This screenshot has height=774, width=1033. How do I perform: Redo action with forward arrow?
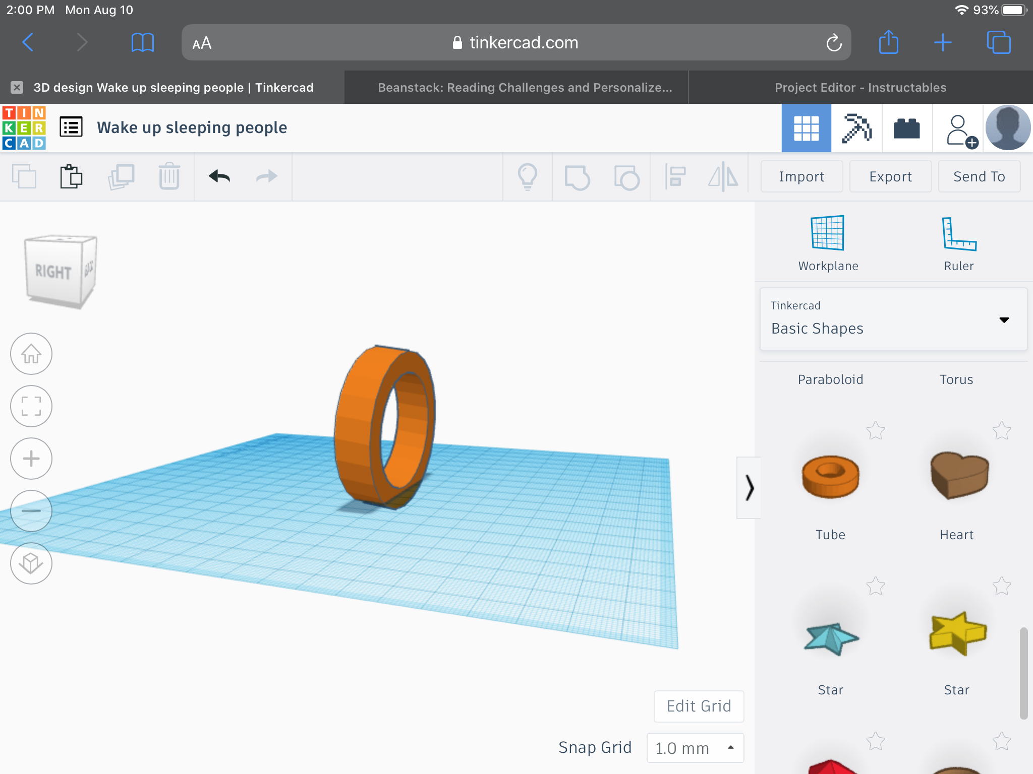(x=267, y=176)
